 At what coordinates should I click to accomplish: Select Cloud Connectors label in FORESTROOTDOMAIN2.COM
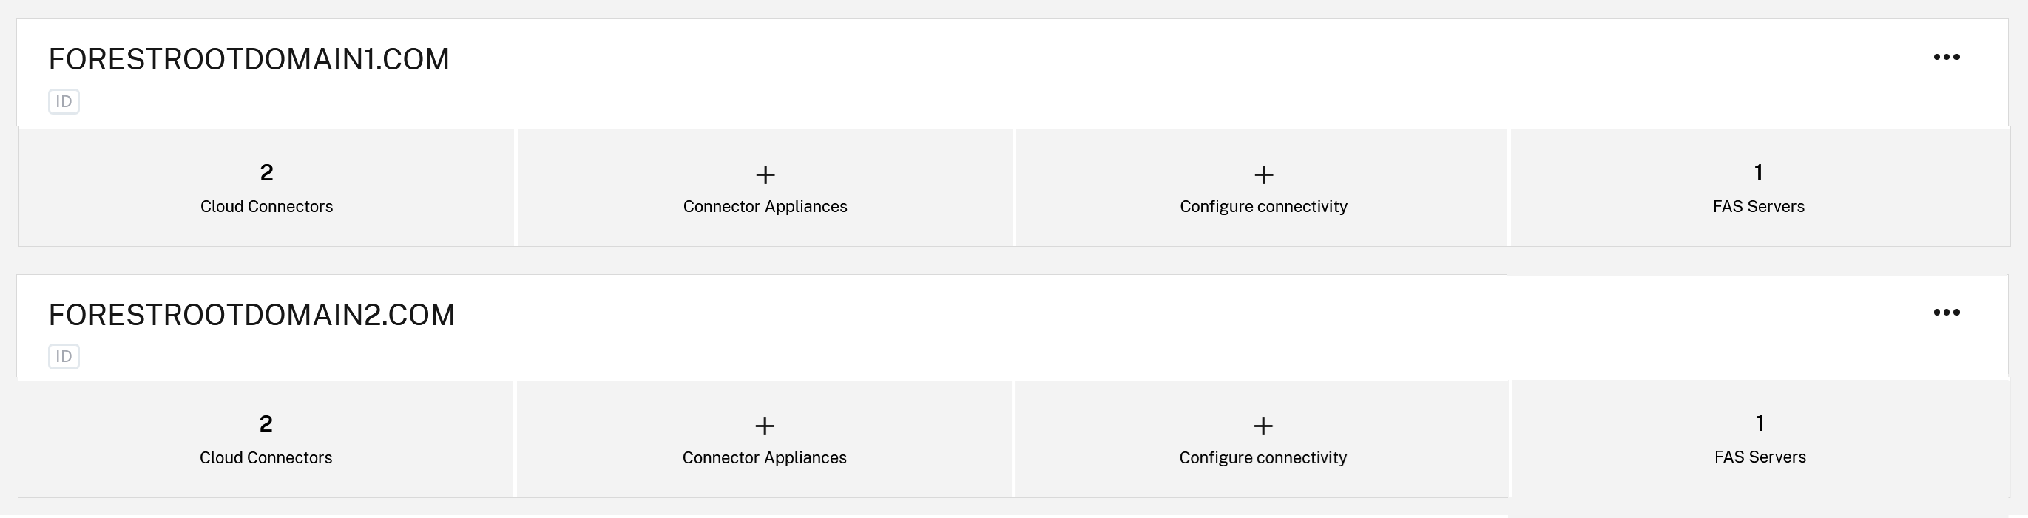[x=266, y=458]
